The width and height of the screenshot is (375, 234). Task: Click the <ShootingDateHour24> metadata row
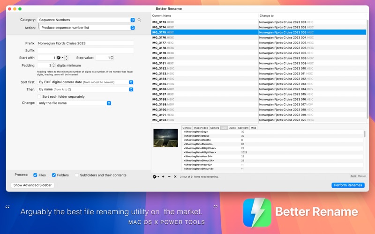pyautogui.click(x=272, y=156)
